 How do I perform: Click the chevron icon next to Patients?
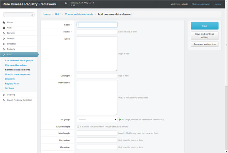click(x=4, y=49)
